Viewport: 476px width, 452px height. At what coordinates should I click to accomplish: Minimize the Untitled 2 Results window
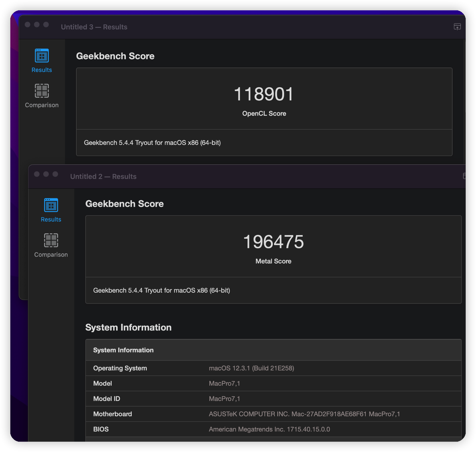coord(46,174)
